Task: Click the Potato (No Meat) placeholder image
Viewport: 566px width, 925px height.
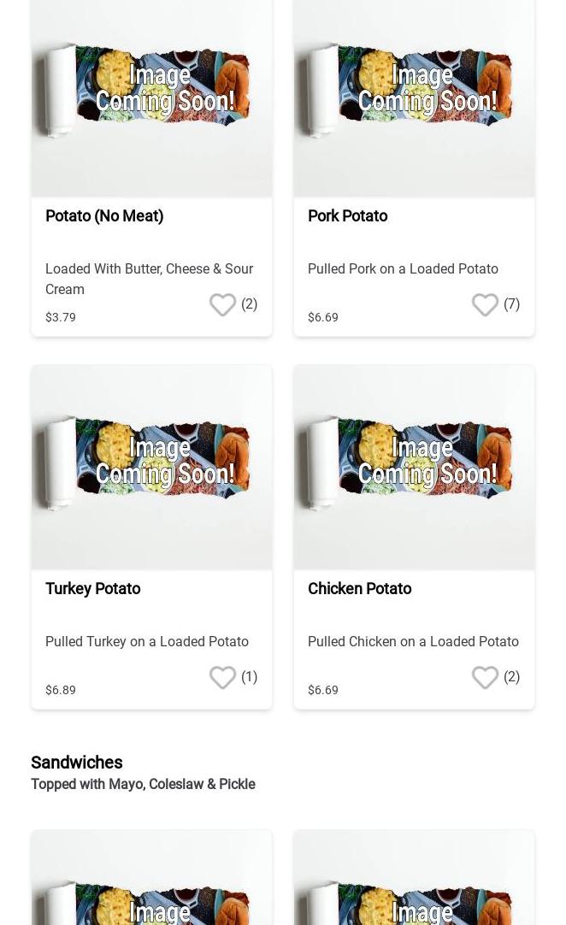Action: (151, 98)
